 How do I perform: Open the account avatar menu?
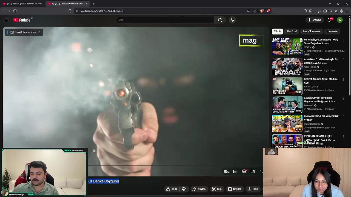pyautogui.click(x=340, y=20)
